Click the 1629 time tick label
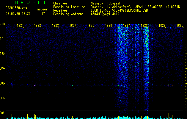Image resolution: width=187 pixels, height=119 pixels. pos(162,26)
